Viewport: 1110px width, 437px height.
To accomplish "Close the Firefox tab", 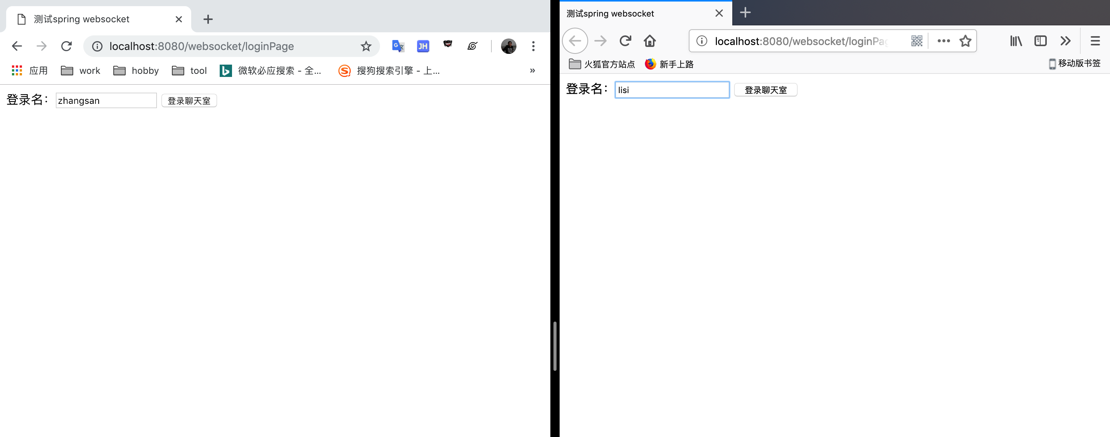I will pos(719,13).
